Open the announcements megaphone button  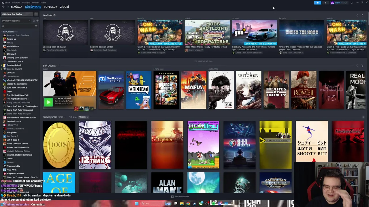pos(317,3)
